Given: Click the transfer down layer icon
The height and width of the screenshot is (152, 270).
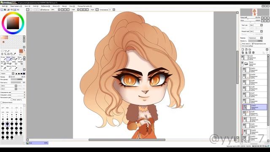Looking at the screenshot, I should pyautogui.click(x=243, y=52).
